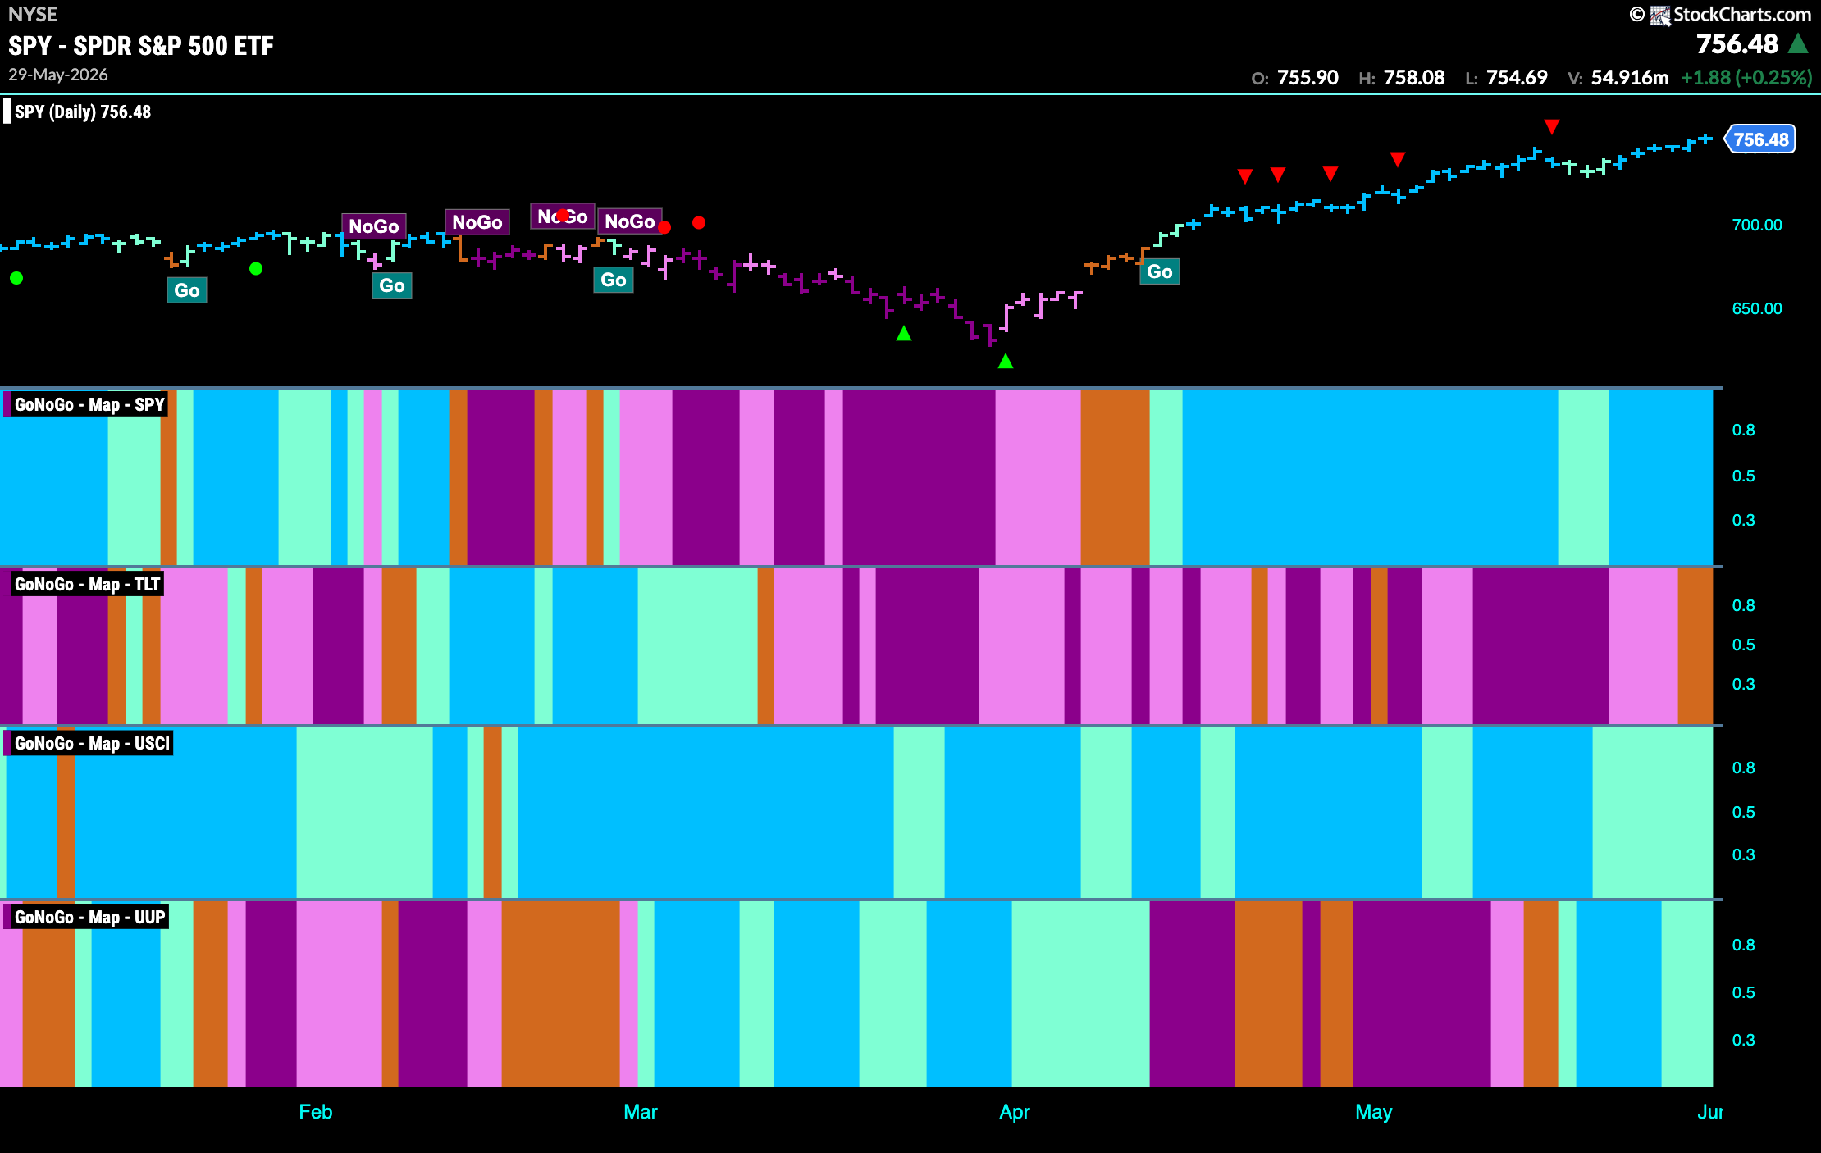Click the May label on the time axis
Image resolution: width=1821 pixels, height=1153 pixels.
point(1374,1112)
